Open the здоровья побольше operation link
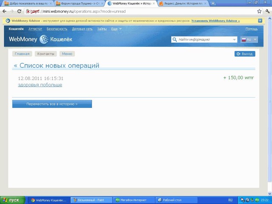272x204 pixels. pyautogui.click(x=40, y=85)
